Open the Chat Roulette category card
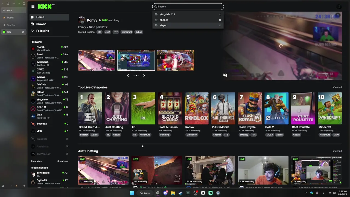The height and width of the screenshot is (197, 350). [x=303, y=108]
